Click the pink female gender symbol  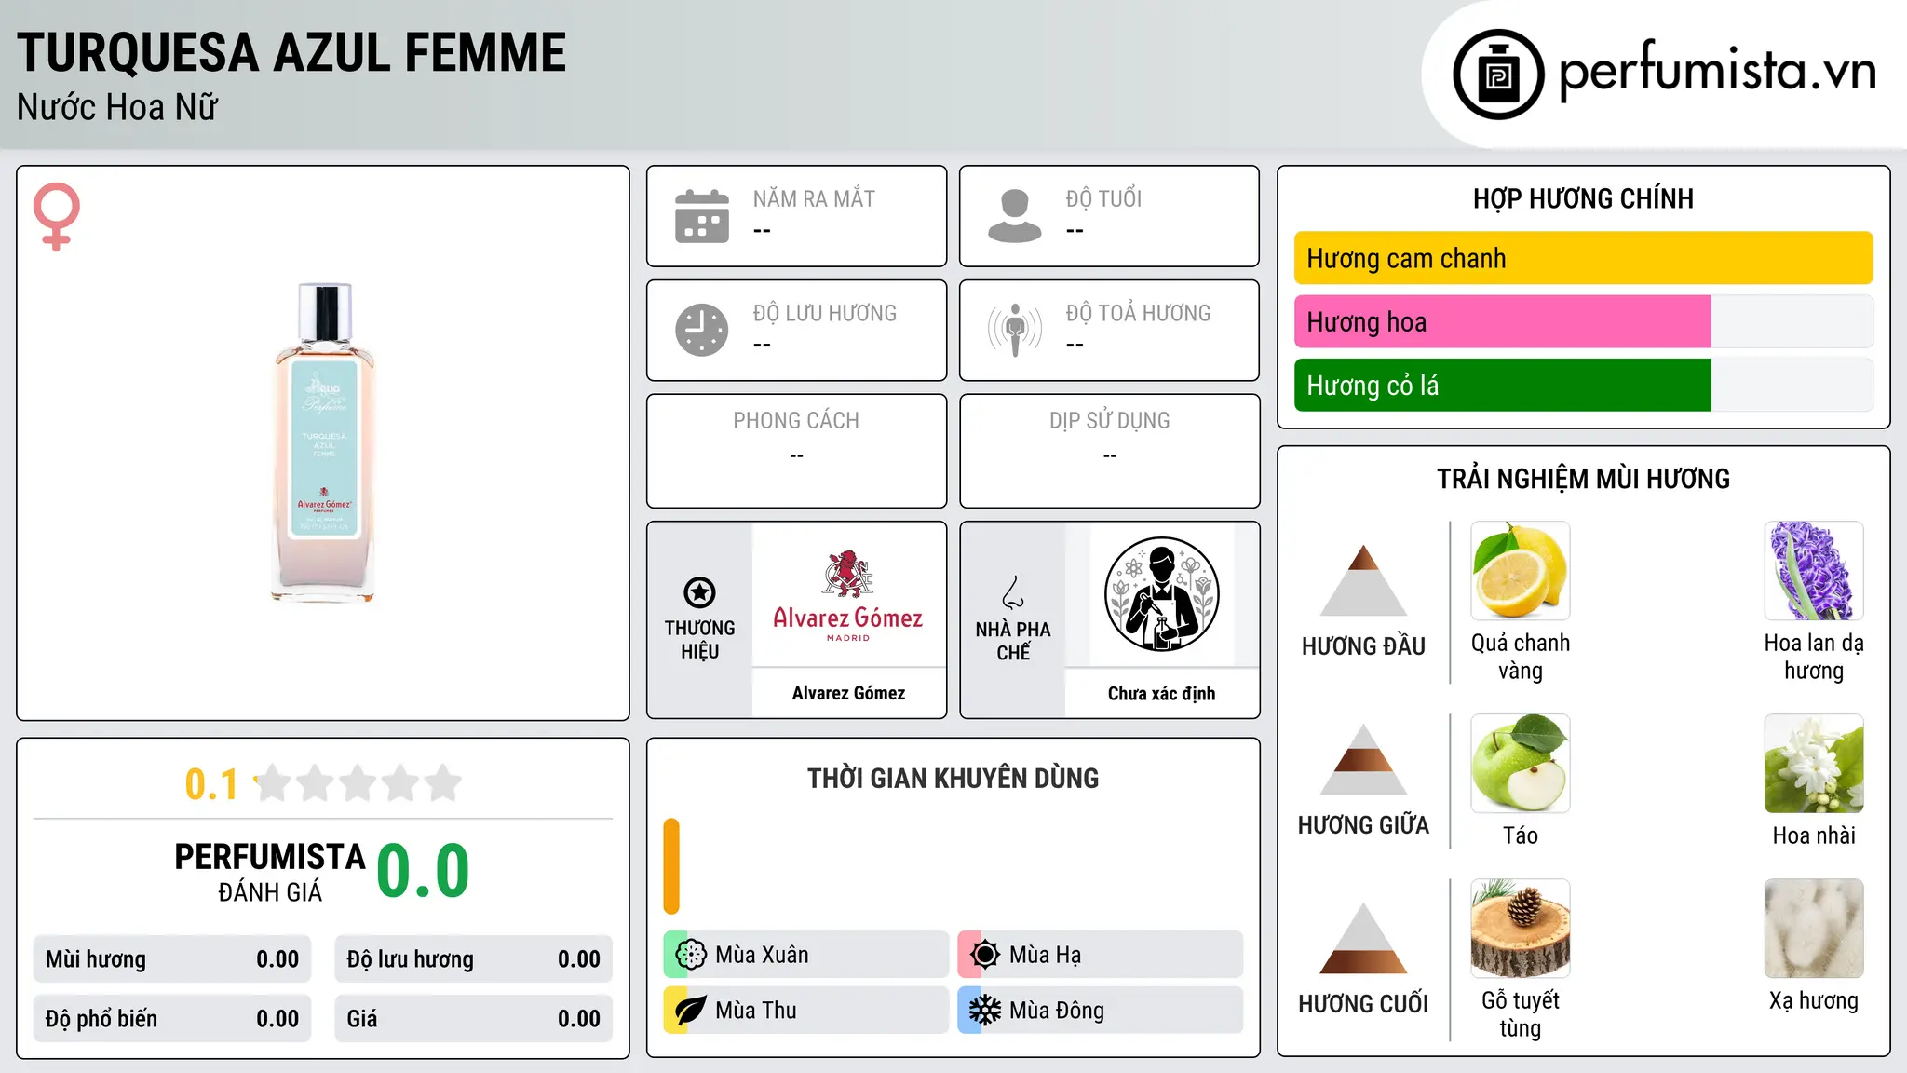click(x=57, y=217)
